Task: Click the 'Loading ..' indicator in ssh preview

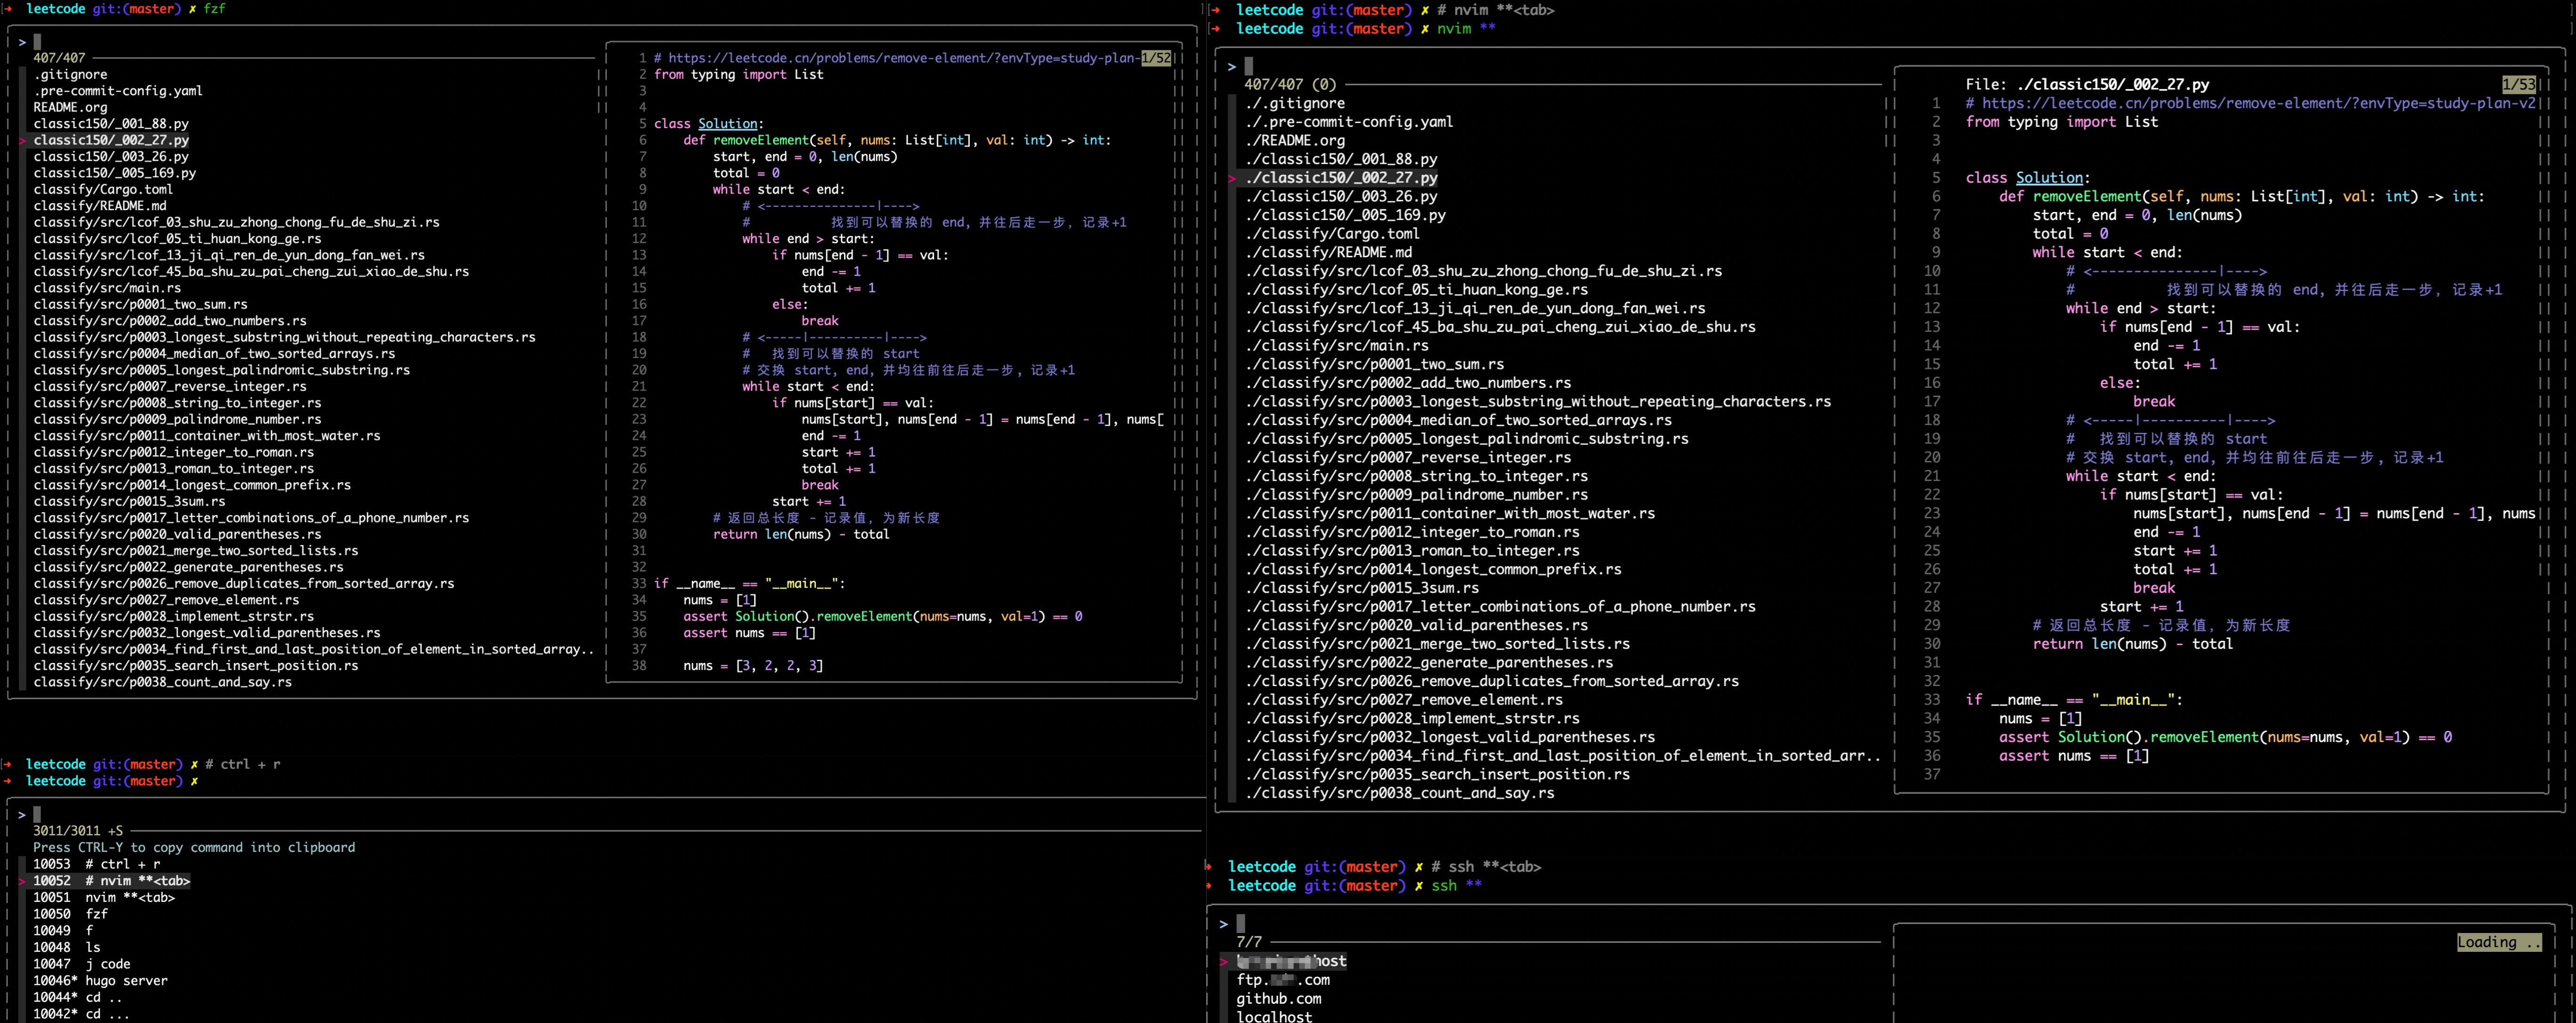Action: (2499, 942)
